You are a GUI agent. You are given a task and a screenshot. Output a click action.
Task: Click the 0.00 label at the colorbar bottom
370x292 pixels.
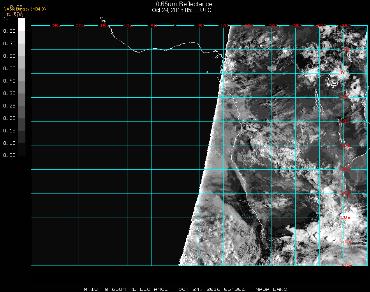pos(10,155)
